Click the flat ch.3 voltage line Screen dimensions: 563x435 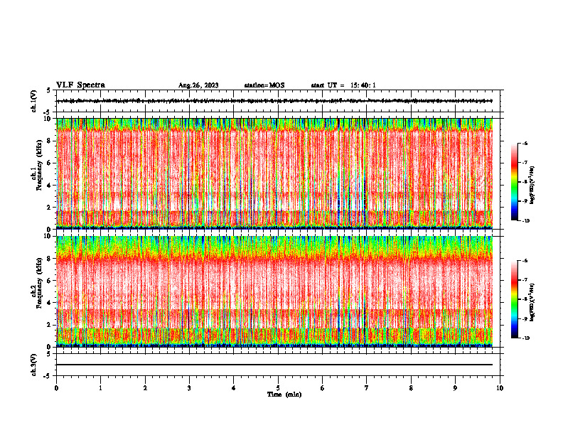[x=274, y=365]
